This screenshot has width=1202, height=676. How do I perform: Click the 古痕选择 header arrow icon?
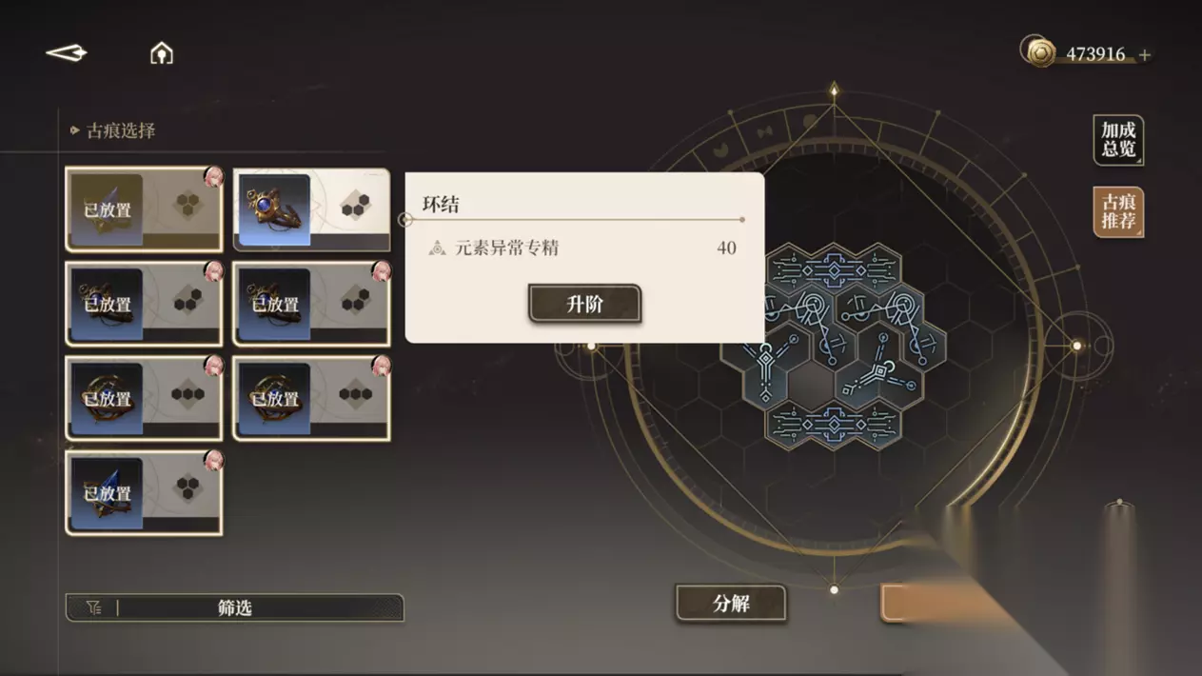pyautogui.click(x=74, y=130)
